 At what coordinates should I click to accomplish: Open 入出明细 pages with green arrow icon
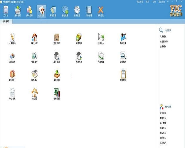coord(101,57)
